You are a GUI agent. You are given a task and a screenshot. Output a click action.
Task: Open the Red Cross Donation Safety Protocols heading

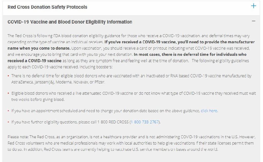[x=47, y=7]
